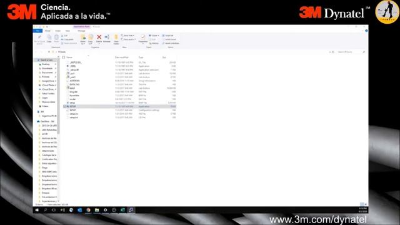This screenshot has width=400, height=225.
Task: Open Excel from the taskbar
Action: pyautogui.click(x=122, y=210)
